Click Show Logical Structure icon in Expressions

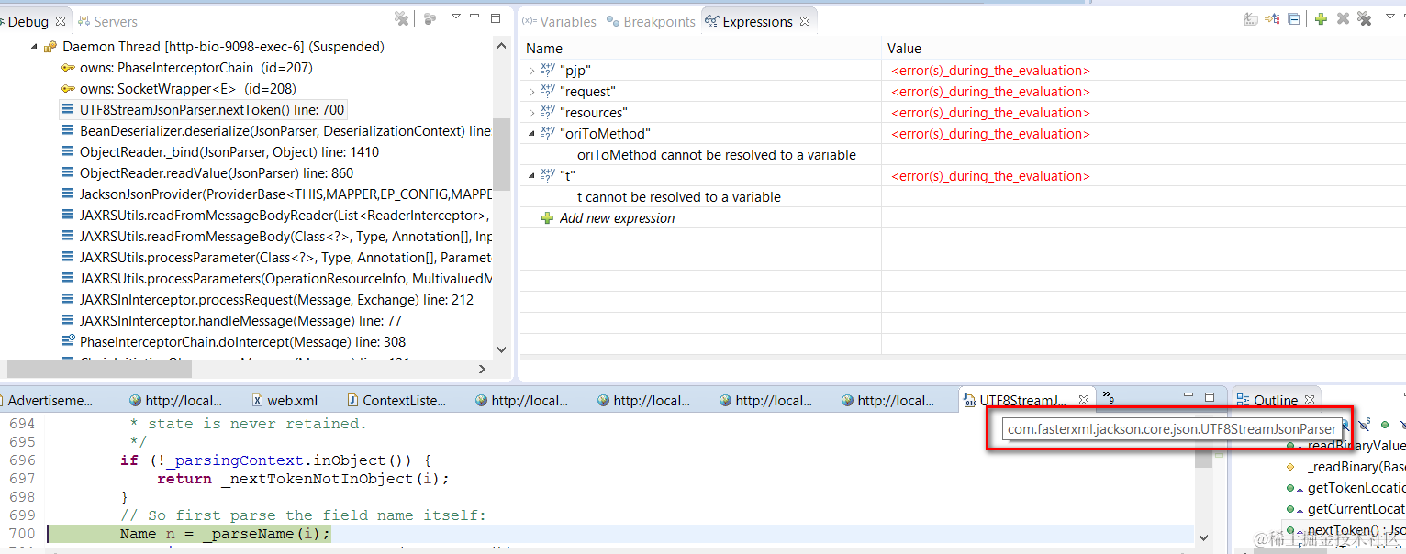point(1272,18)
